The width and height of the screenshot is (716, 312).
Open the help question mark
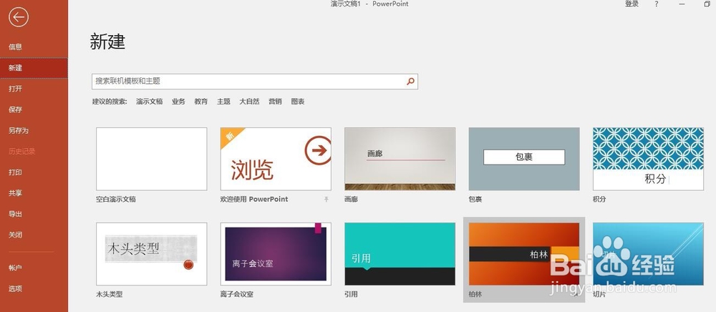[x=657, y=4]
